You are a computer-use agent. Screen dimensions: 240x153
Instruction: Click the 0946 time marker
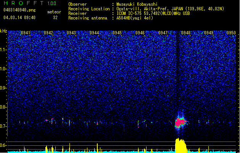(x=140, y=33)
